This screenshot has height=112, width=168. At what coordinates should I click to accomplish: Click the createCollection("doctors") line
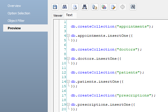(x=106, y=49)
